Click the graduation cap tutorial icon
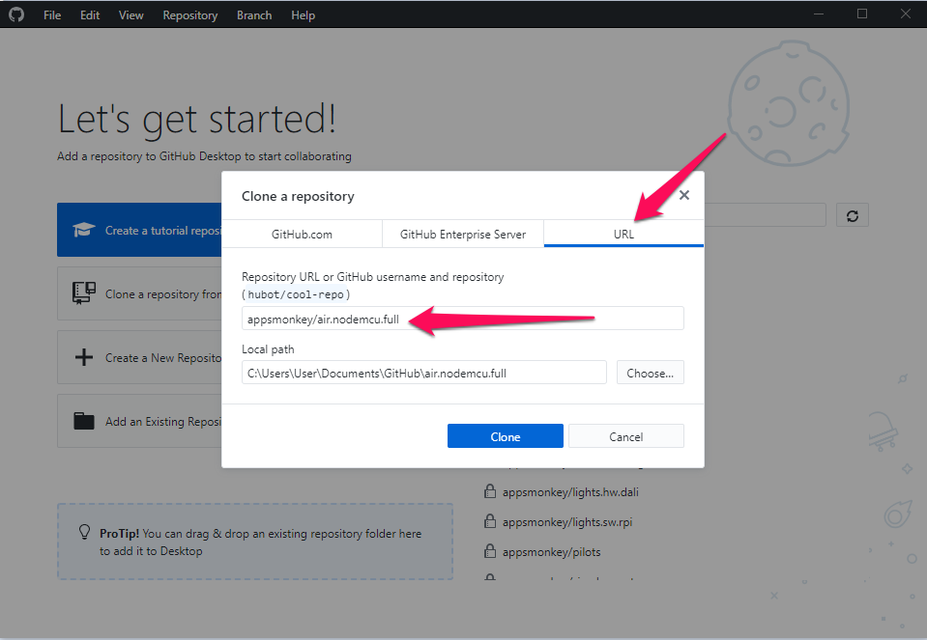 pyautogui.click(x=83, y=230)
